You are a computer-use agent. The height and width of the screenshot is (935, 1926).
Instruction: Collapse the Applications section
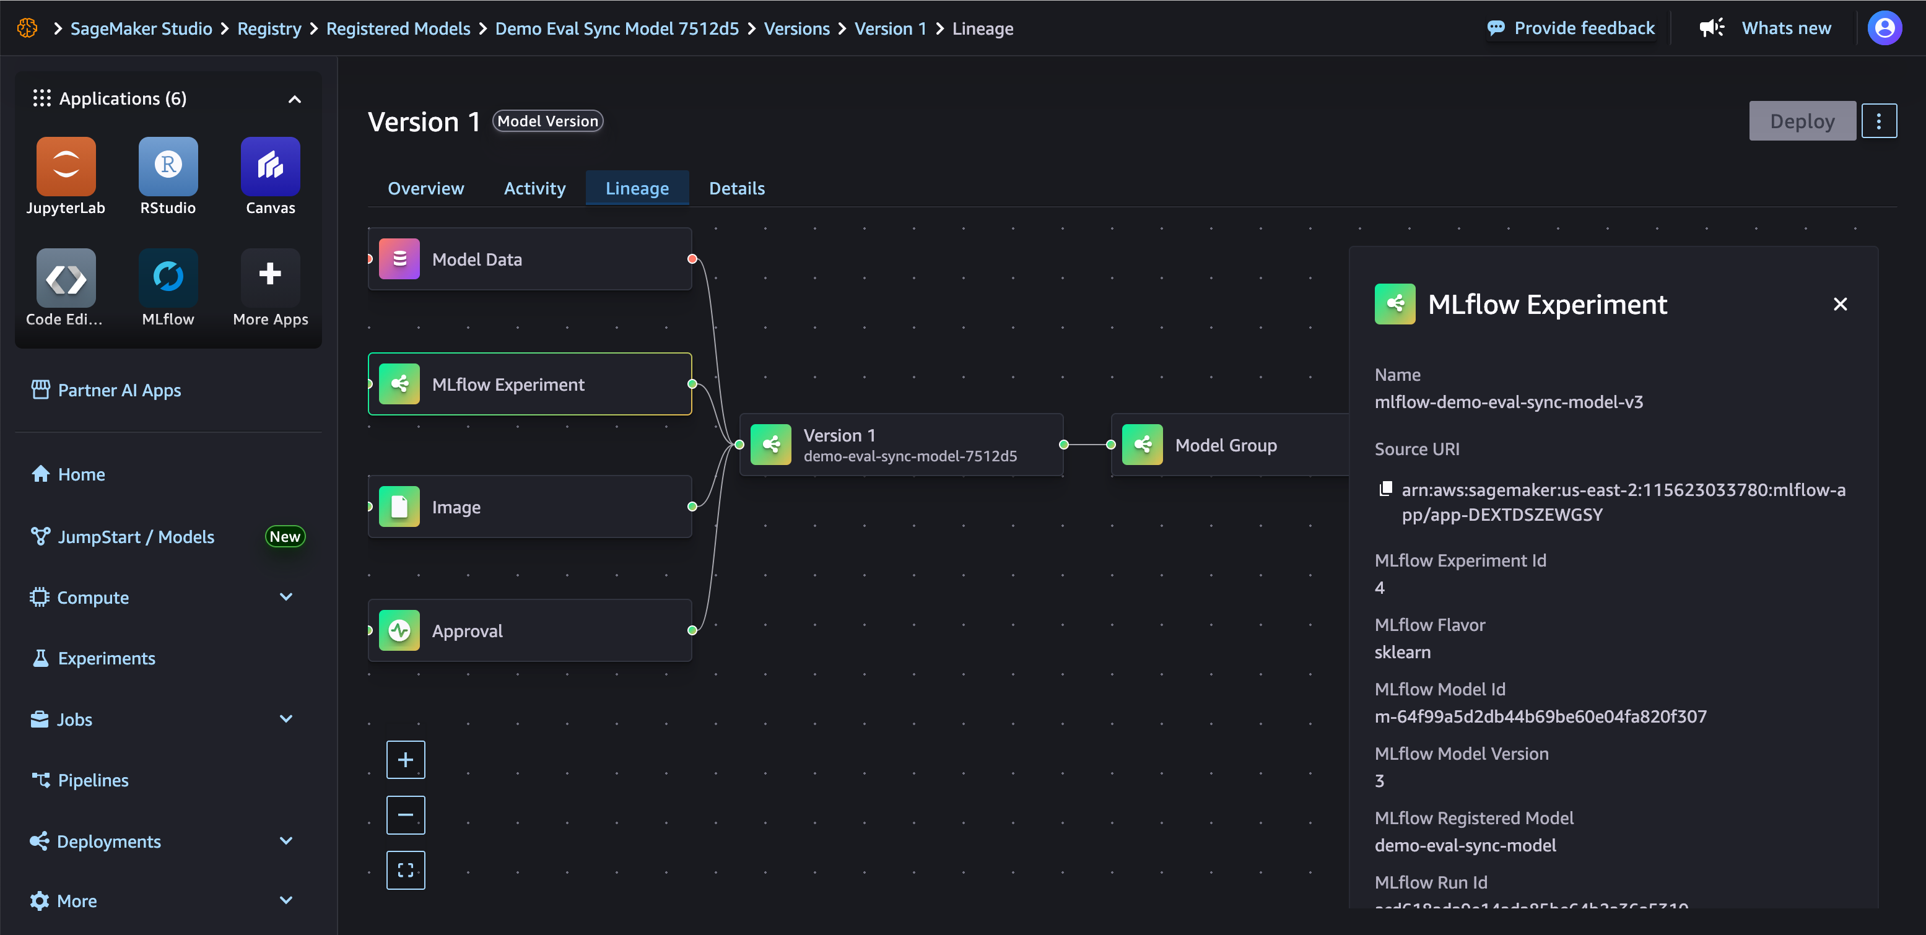tap(295, 98)
